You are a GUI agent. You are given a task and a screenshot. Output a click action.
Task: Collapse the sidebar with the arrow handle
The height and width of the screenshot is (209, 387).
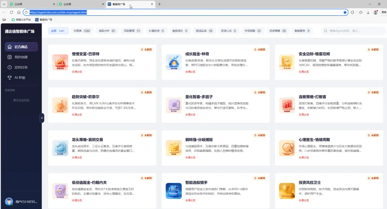coord(42,118)
